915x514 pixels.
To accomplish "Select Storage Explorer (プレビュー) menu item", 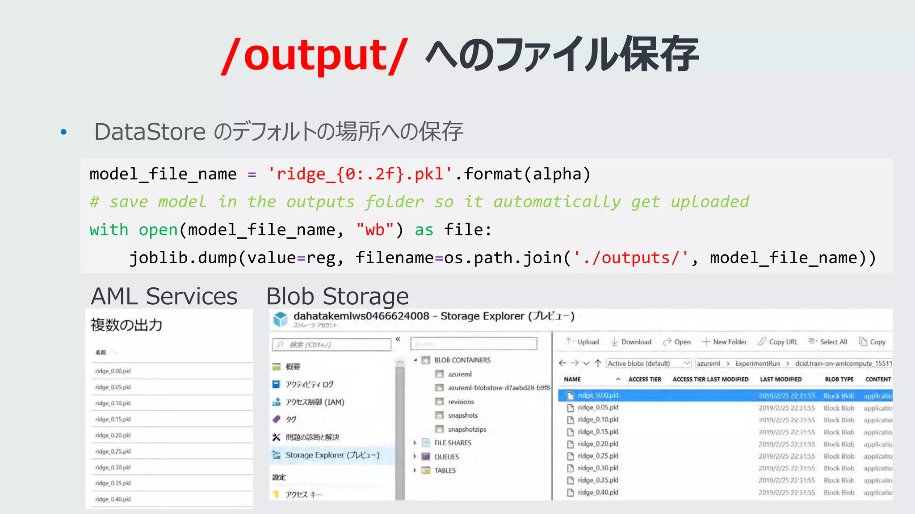I will [332, 455].
